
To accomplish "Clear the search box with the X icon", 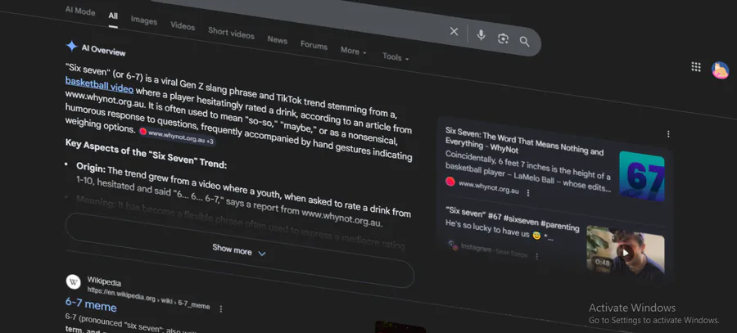I will (x=454, y=31).
